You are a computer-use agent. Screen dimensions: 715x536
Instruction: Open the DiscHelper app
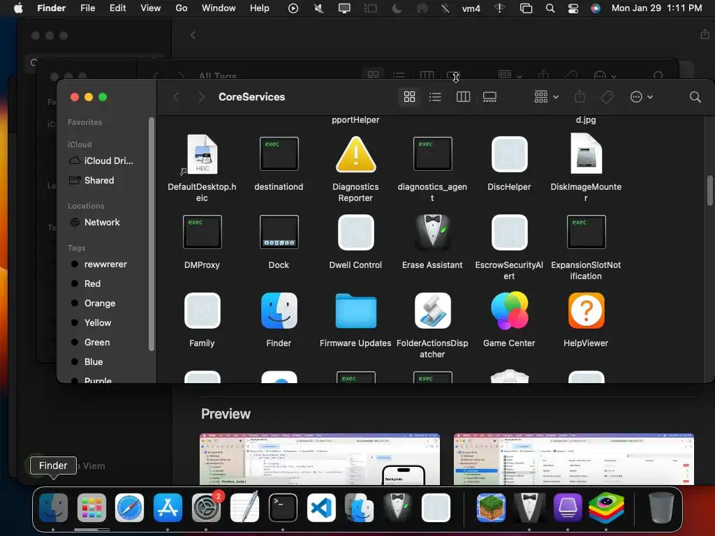pyautogui.click(x=509, y=154)
